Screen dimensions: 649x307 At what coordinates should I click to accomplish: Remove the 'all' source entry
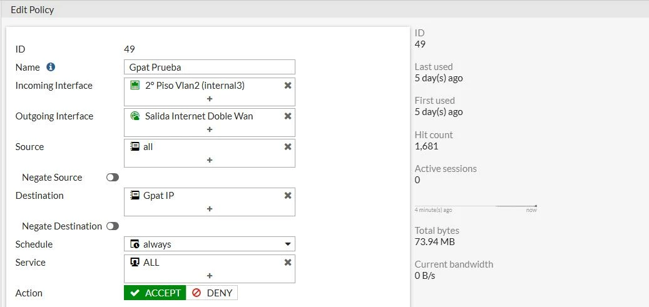point(288,147)
